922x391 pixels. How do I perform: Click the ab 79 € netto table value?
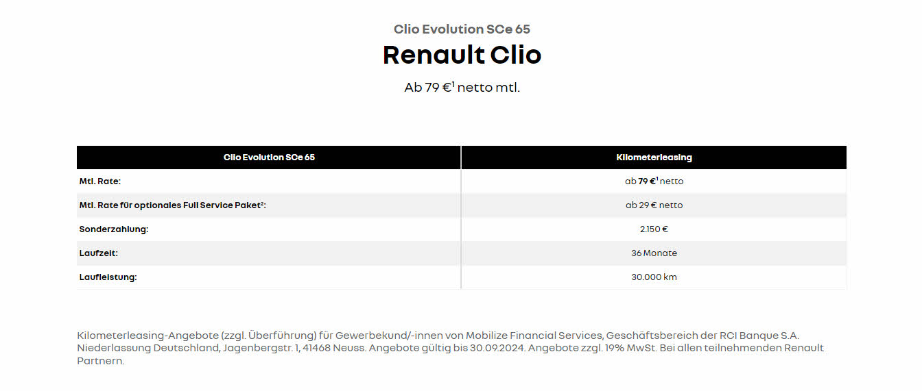click(x=654, y=181)
